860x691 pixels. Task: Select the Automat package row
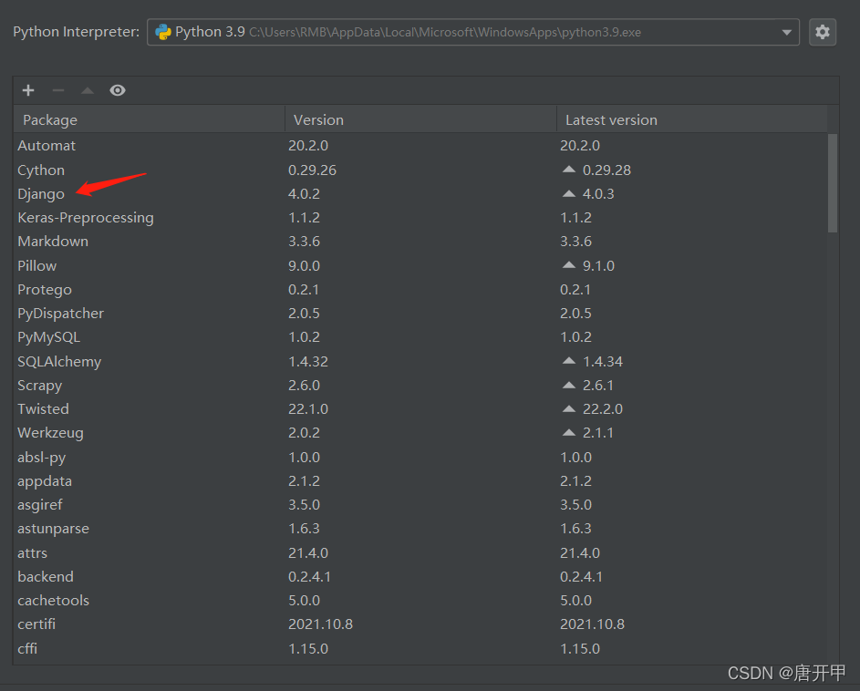click(x=420, y=146)
